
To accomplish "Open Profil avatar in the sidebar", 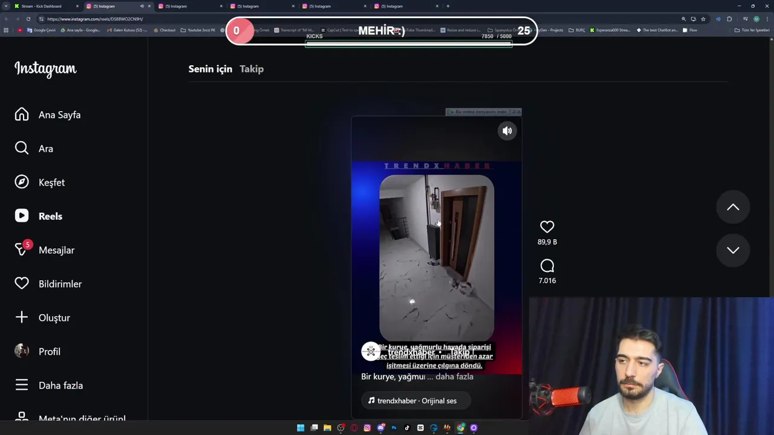I will [22, 352].
